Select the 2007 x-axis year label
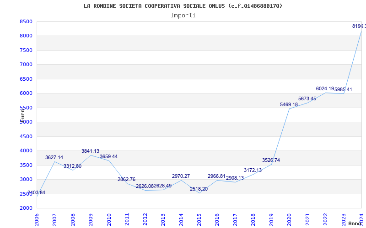Viewport: 366px width, 228px height. [x=54, y=220]
